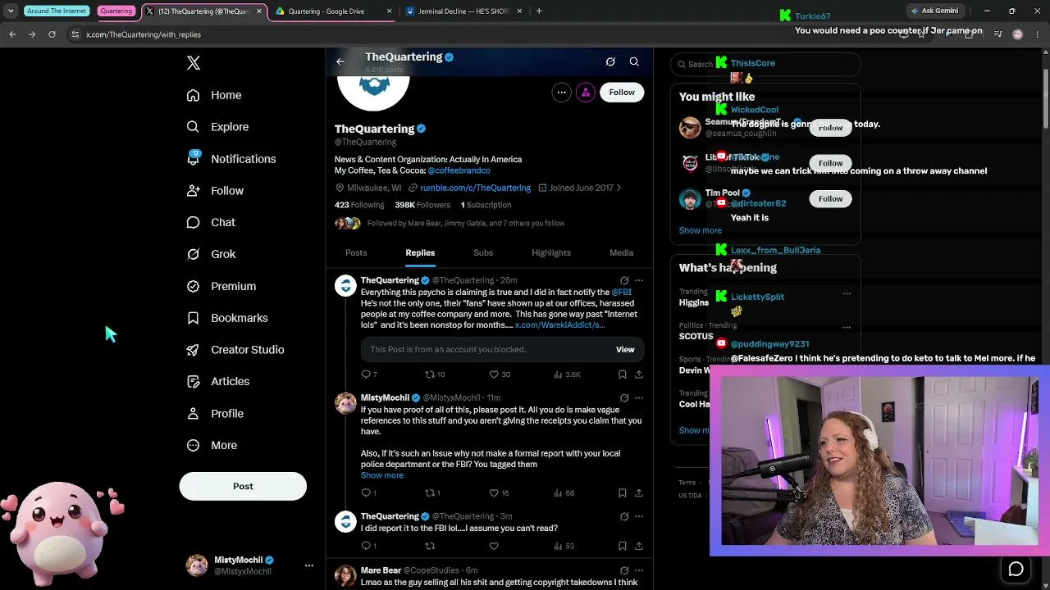
Task: Click the Grok icon on the 26m post
Action: pyautogui.click(x=624, y=280)
